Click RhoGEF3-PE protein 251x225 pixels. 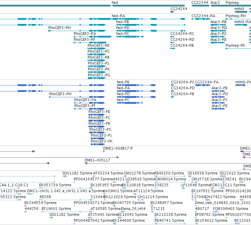coord(99,112)
